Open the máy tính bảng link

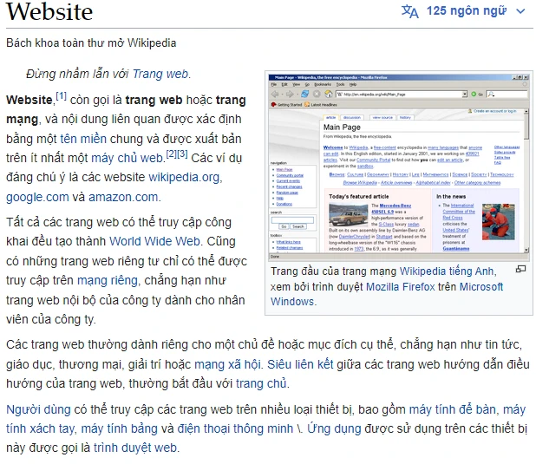[x=120, y=428]
